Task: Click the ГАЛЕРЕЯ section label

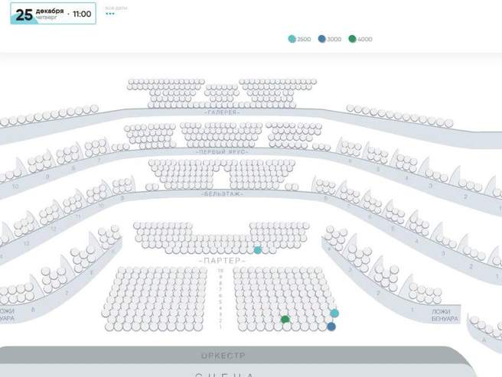Action: pyautogui.click(x=223, y=112)
